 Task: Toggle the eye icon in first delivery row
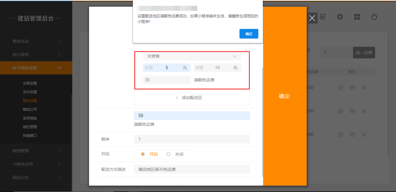coord(352,87)
